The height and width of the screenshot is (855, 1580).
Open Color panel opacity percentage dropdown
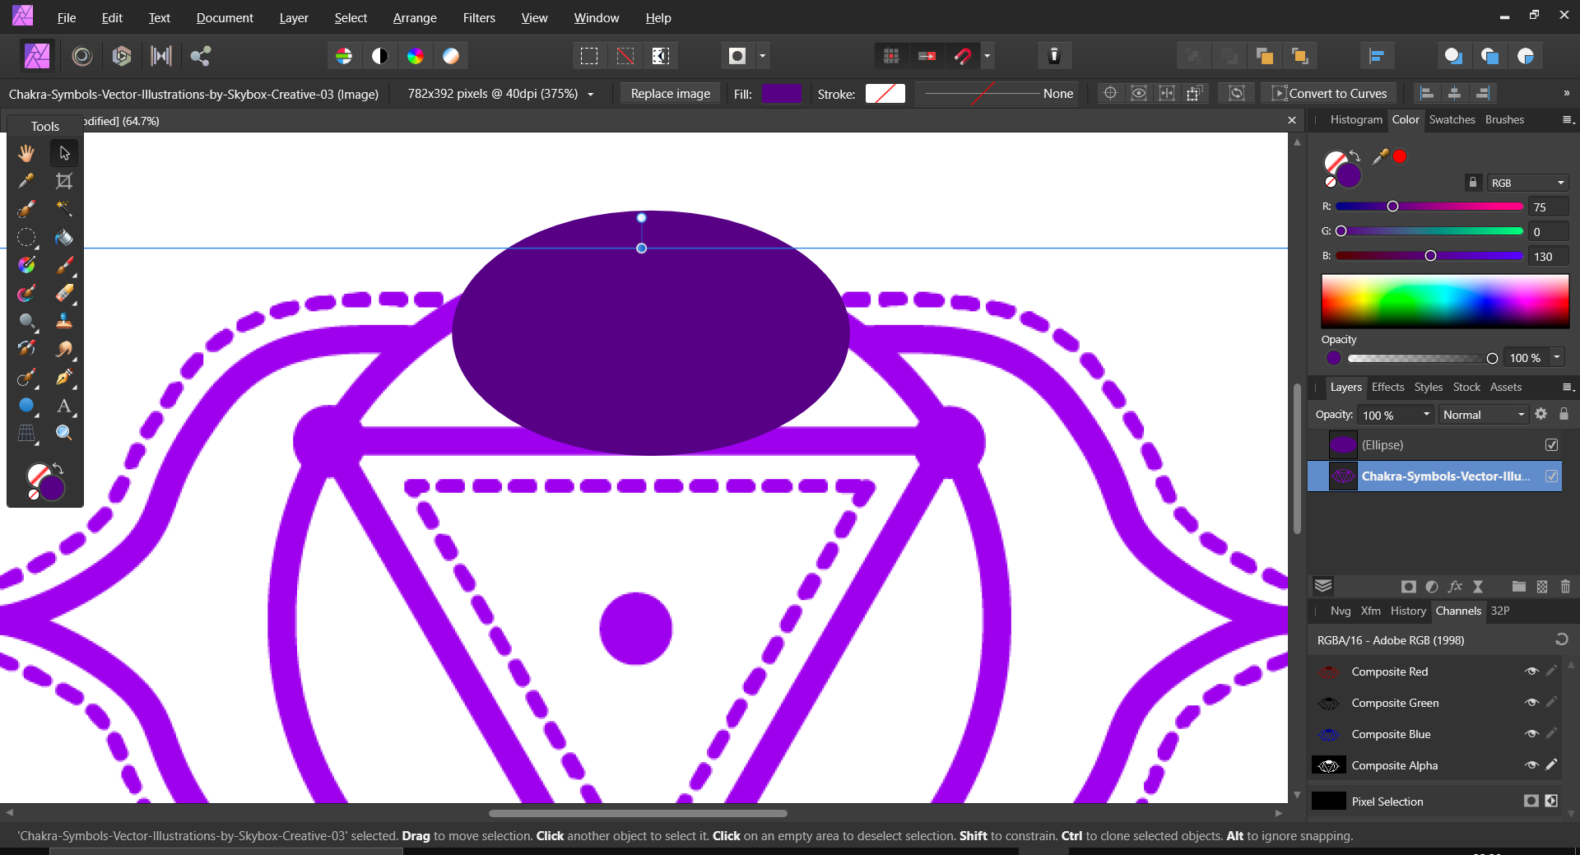pyautogui.click(x=1557, y=357)
